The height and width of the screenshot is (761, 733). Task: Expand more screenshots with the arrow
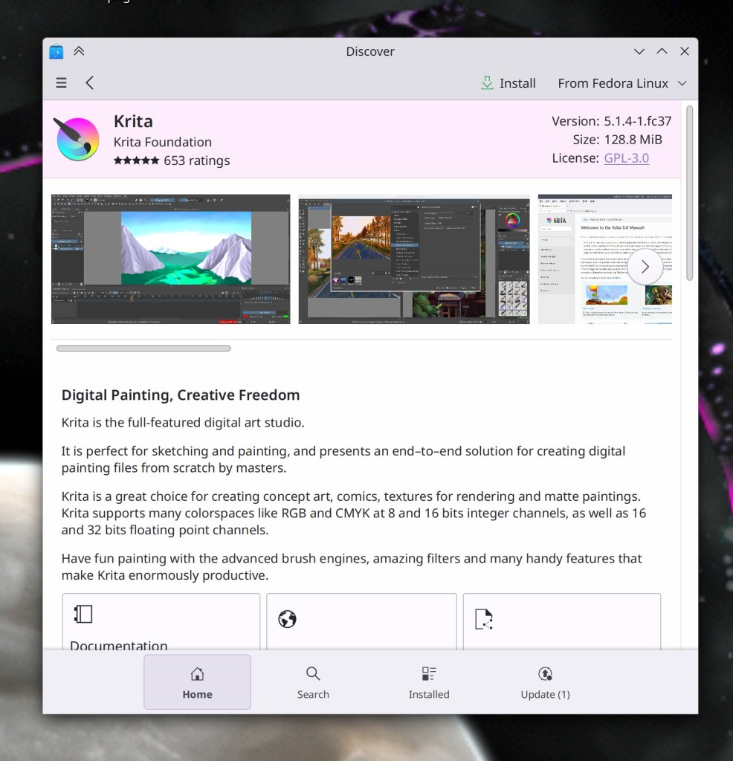click(645, 266)
